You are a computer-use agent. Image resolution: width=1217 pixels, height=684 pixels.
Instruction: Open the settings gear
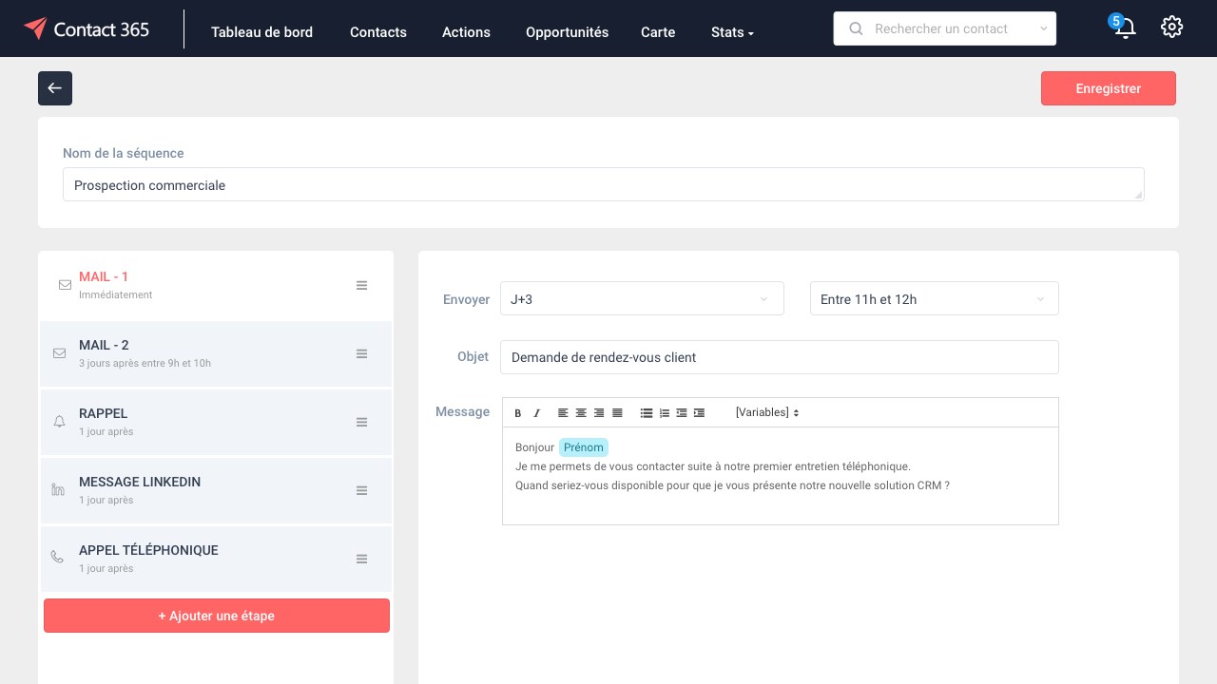1172,27
